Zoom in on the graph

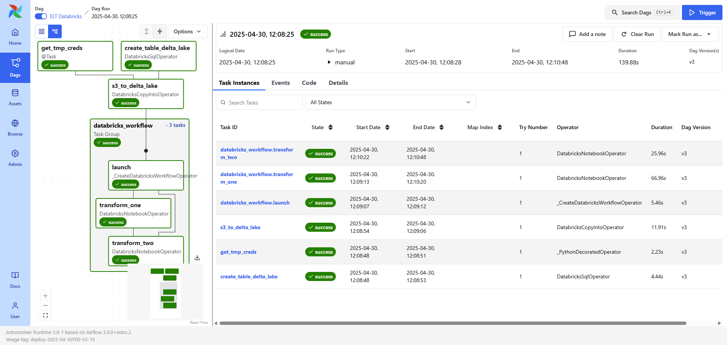pos(45,296)
